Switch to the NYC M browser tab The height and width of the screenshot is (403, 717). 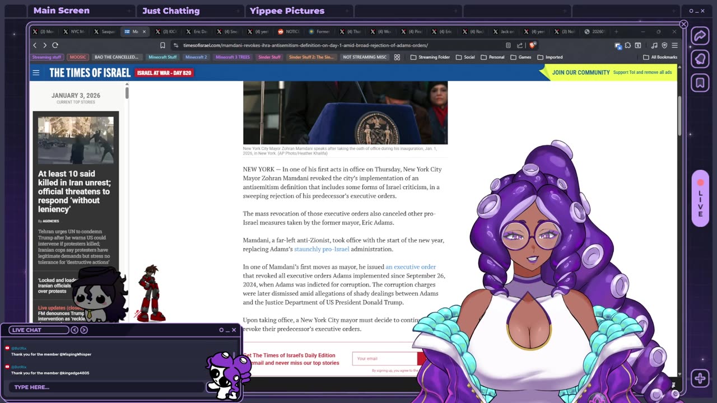75,32
